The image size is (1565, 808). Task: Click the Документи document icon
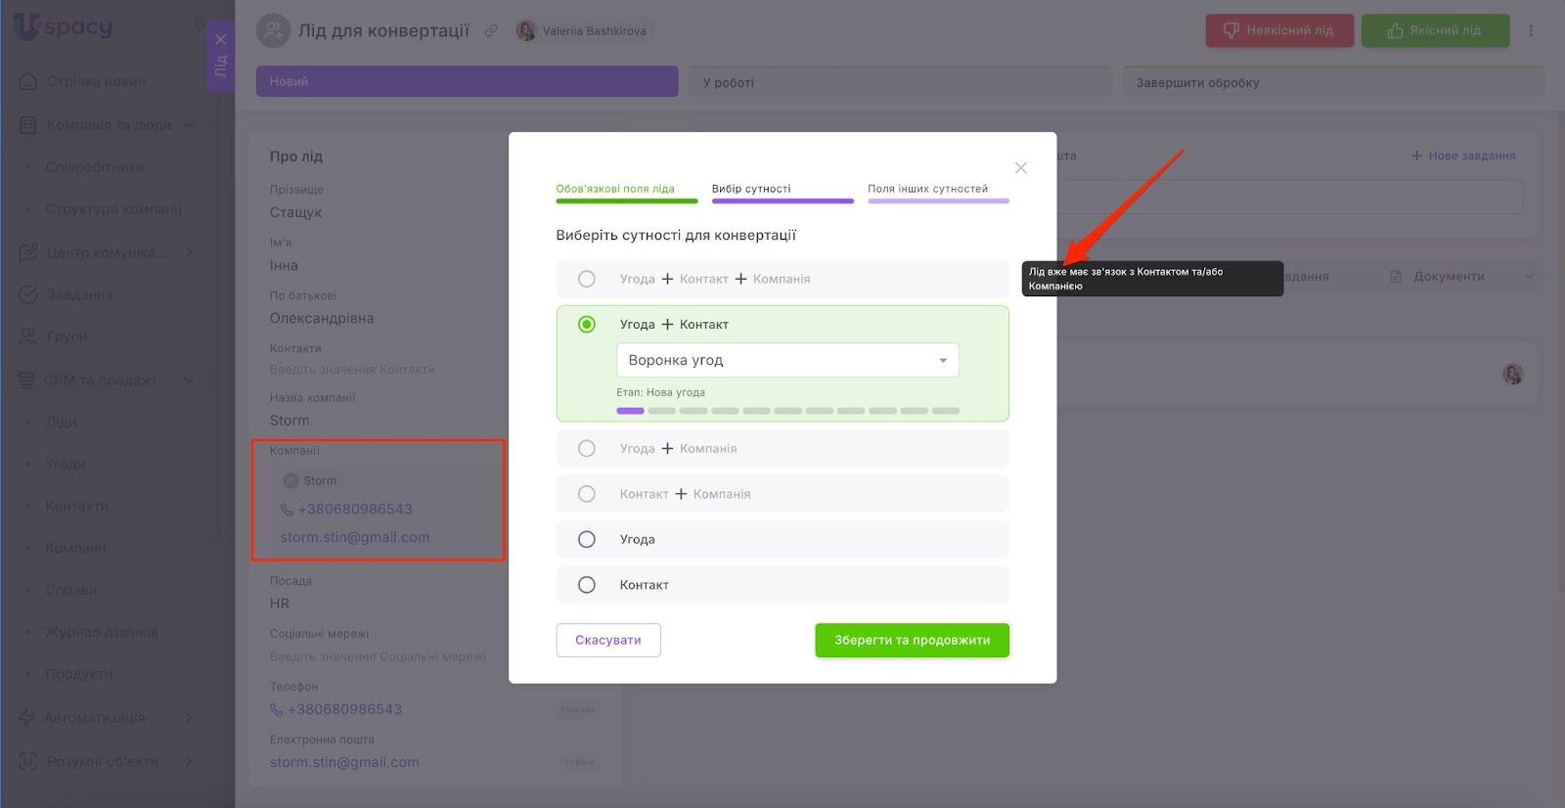(1397, 277)
